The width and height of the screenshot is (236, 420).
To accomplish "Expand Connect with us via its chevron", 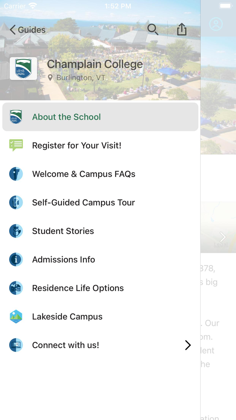I will click(x=188, y=345).
